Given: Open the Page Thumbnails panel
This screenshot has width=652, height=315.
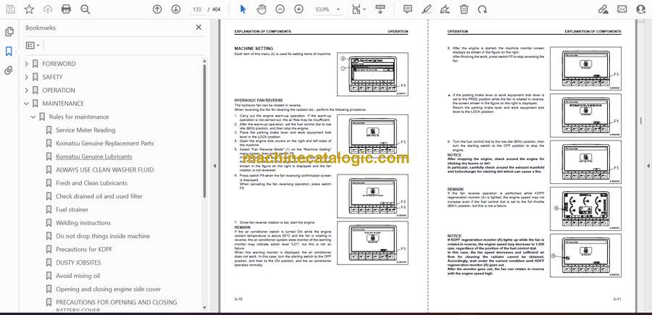Looking at the screenshot, I should pos(9,32).
